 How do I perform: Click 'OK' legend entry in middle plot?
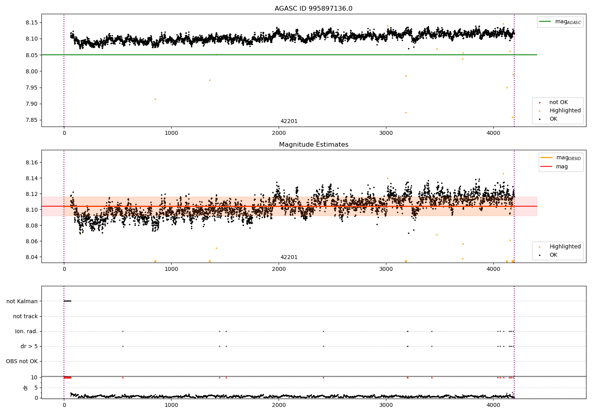(x=553, y=255)
